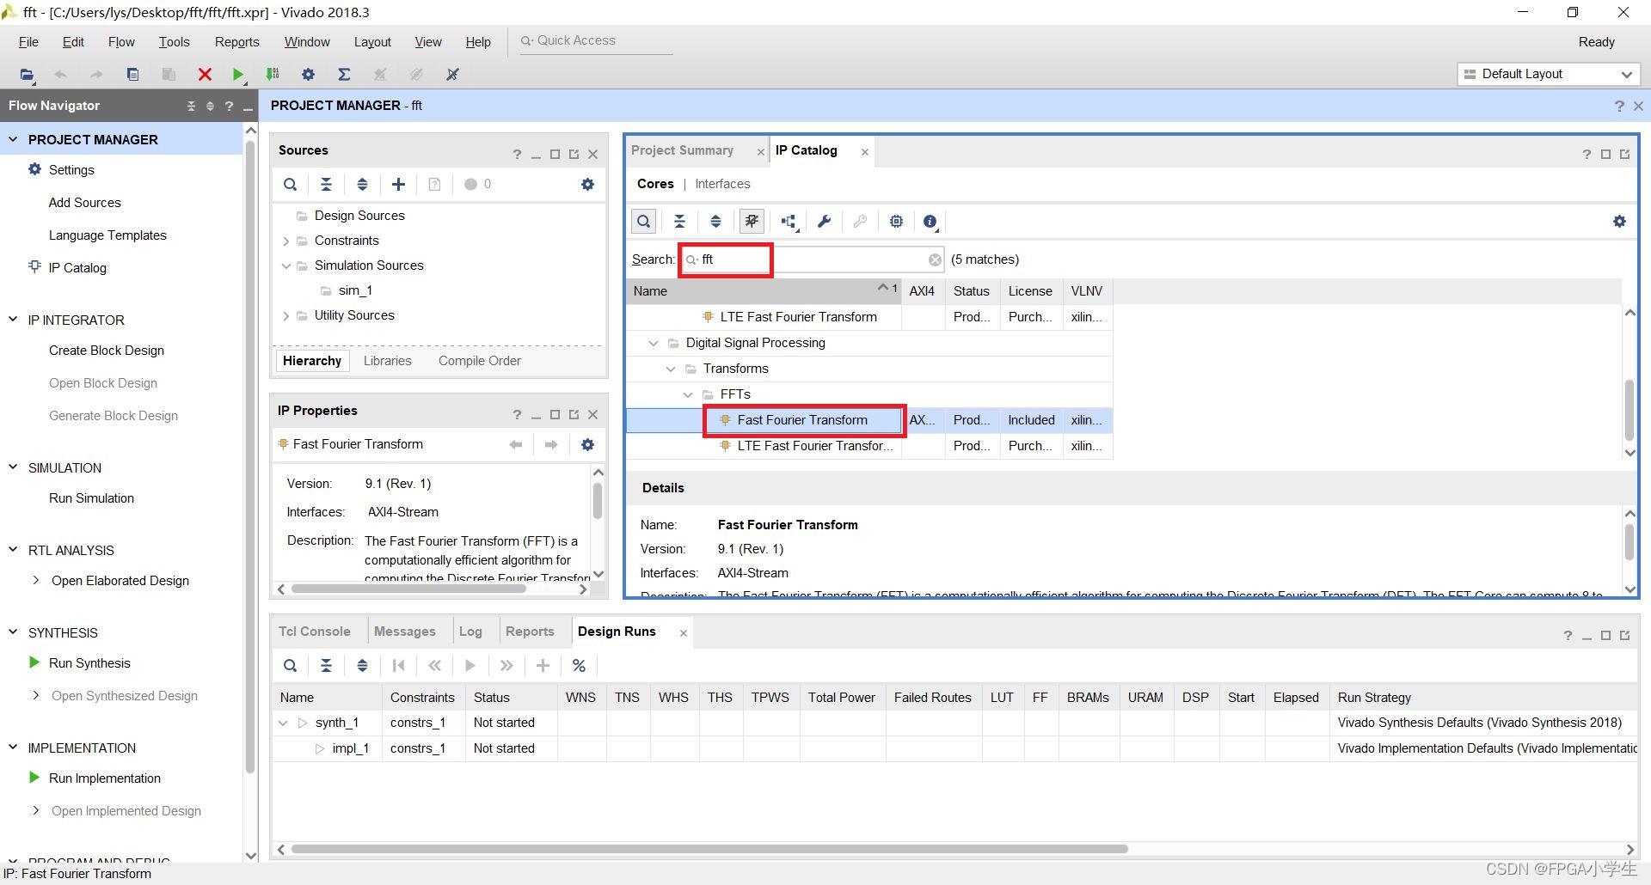
Task: Collapse the IP INTEGRATOR section
Action: tap(13, 320)
